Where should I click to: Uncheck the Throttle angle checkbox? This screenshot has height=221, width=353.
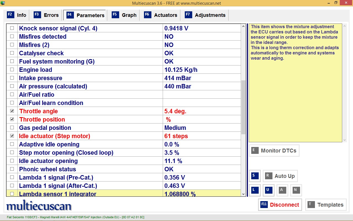coord(12,111)
